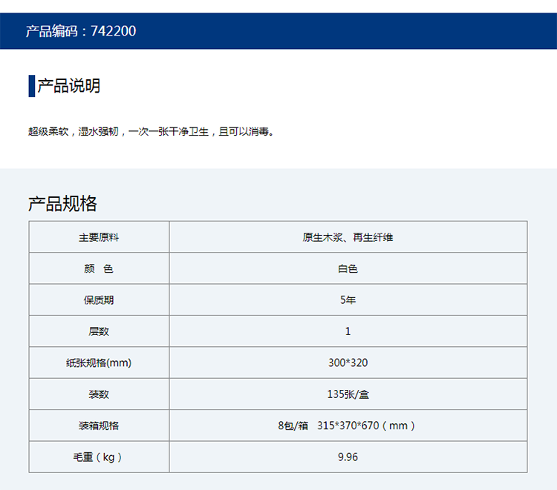Click the 装数 label cell
The width and height of the screenshot is (557, 490).
click(x=99, y=394)
